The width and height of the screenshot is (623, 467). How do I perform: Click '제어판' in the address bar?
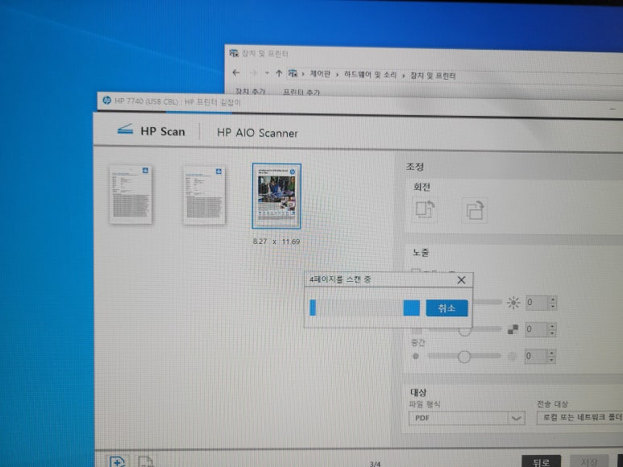pos(320,74)
